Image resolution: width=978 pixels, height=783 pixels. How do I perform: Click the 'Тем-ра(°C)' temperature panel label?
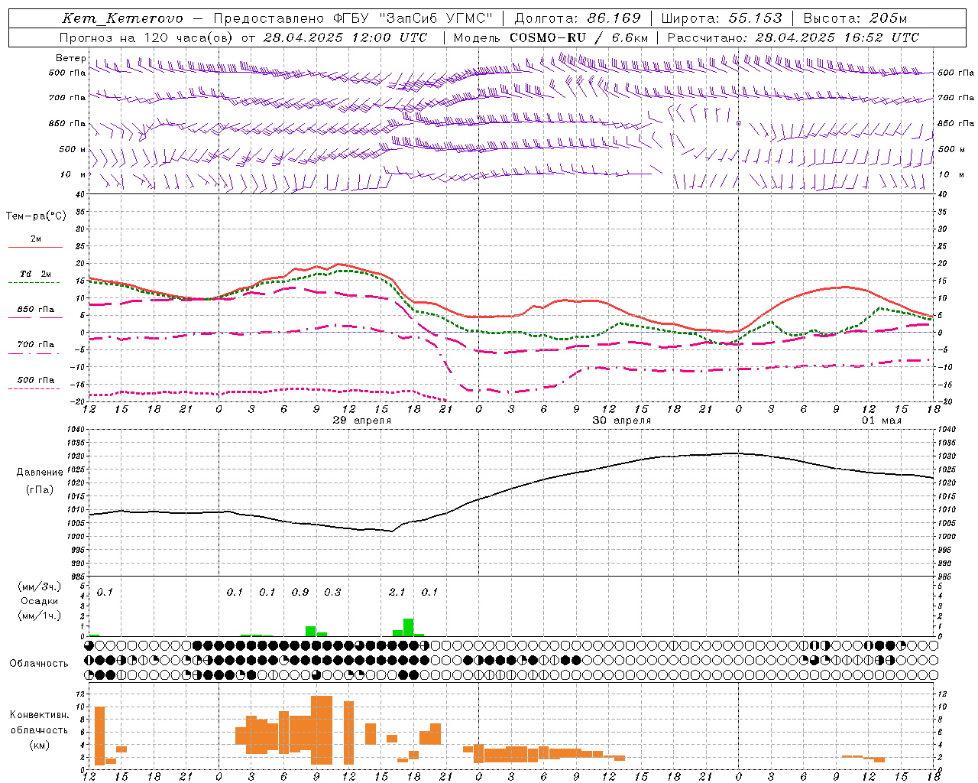pos(36,216)
